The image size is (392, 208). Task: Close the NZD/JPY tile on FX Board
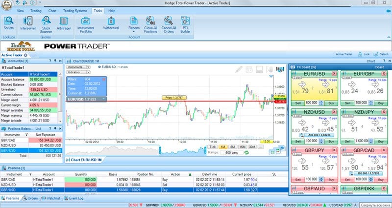(x=384, y=112)
